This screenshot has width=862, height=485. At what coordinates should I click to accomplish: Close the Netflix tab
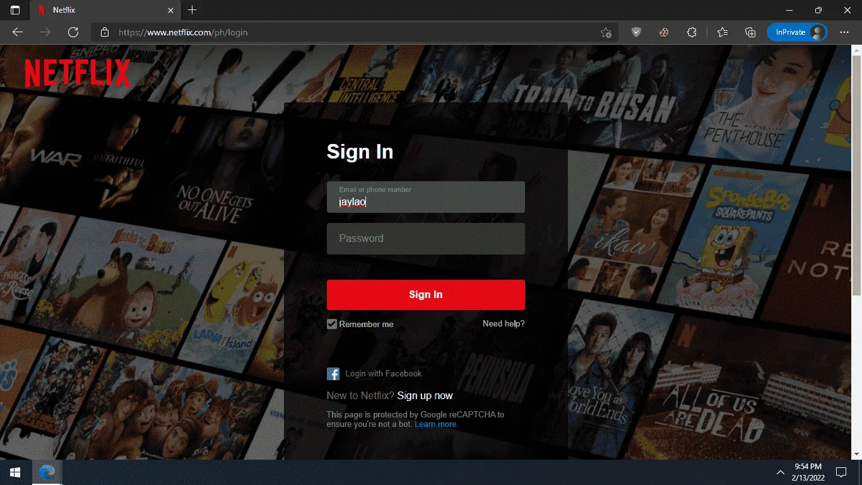[x=170, y=10]
